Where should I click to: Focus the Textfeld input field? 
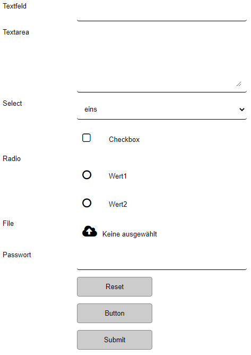[162, 11]
